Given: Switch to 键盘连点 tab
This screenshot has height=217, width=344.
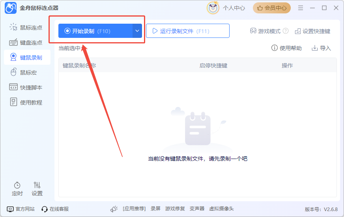Looking at the screenshot, I should tap(27, 43).
